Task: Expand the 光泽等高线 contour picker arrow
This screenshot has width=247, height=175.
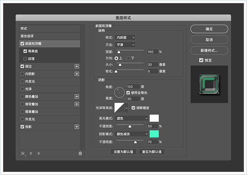Action: [126, 108]
